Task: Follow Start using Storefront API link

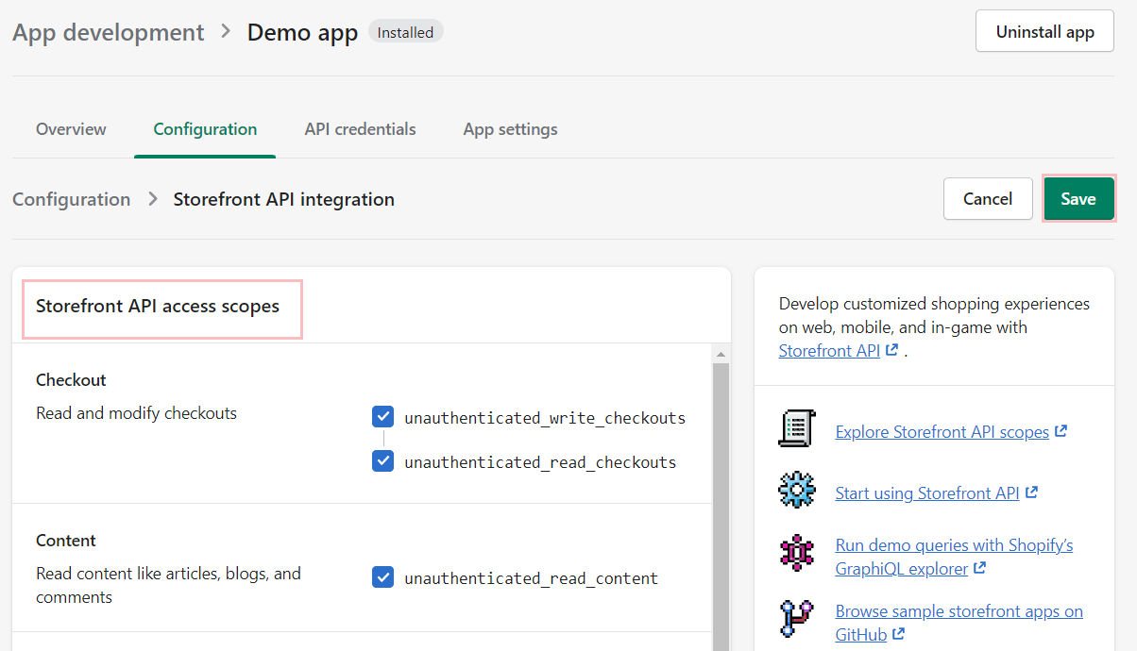Action: tap(927, 493)
